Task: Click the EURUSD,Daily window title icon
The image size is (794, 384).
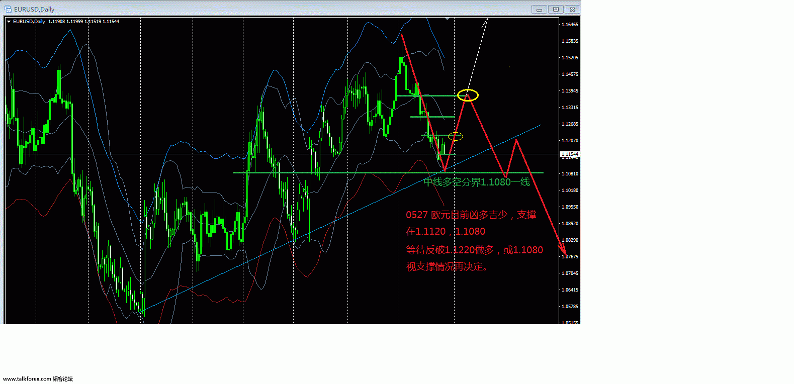Action: coord(8,9)
